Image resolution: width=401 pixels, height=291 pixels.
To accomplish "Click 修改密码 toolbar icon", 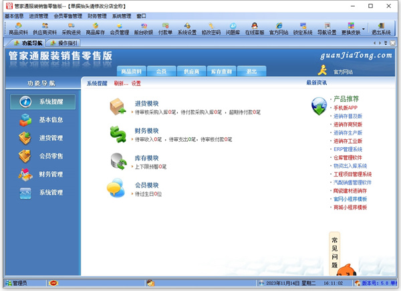I will point(211,29).
